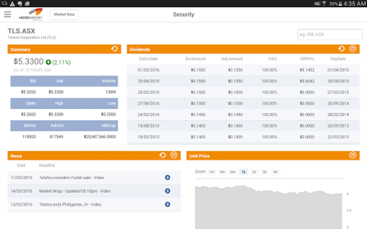Select the dividend row dated 27/08/2014
The height and width of the screenshot is (229, 367).
pos(243,104)
